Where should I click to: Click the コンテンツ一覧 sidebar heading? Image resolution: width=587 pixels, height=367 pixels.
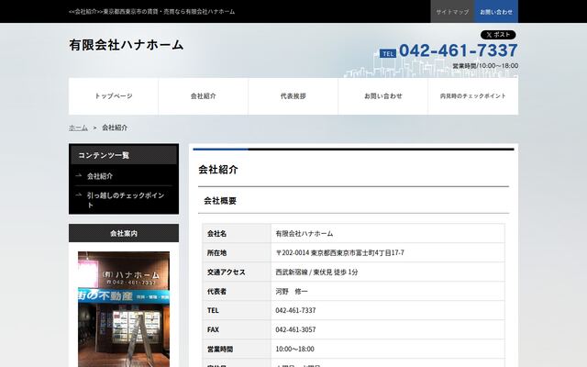point(124,155)
